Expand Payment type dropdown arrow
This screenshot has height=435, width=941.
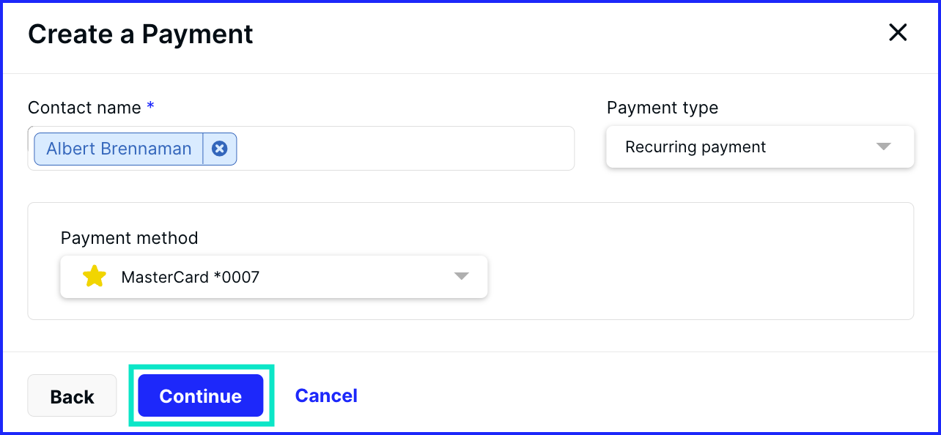(884, 146)
